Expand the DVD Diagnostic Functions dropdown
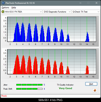This screenshot has width=101, height=102. (x=57, y=12)
